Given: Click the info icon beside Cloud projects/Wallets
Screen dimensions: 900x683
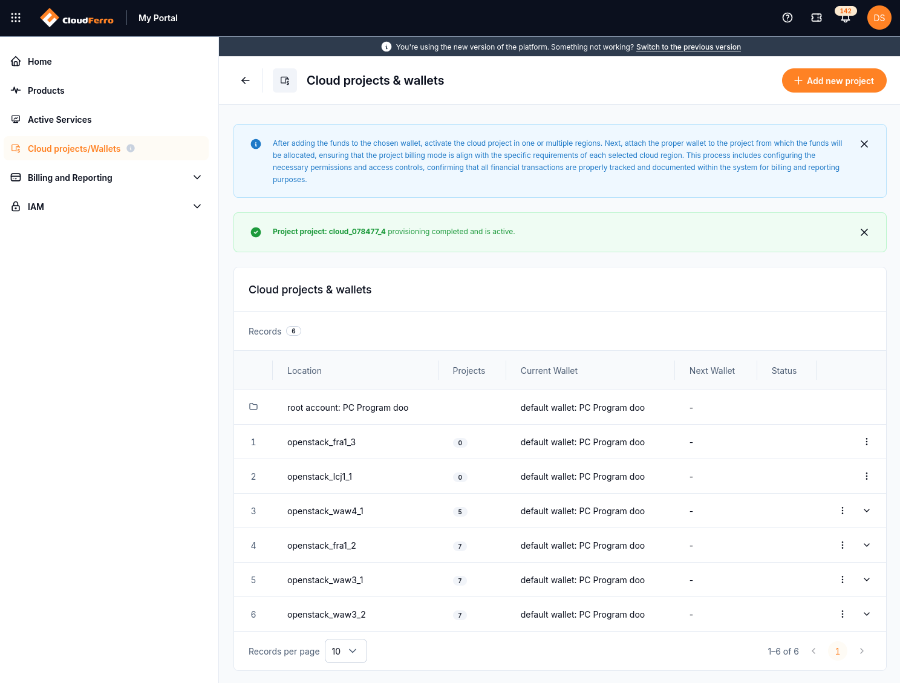Looking at the screenshot, I should [131, 148].
